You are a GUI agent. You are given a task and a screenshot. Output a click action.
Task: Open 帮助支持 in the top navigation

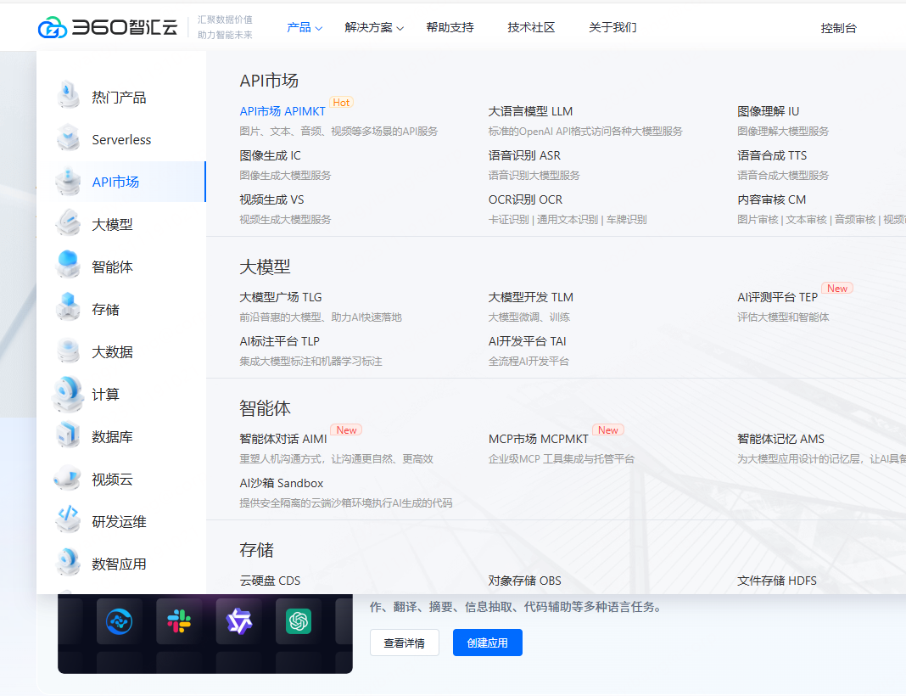pyautogui.click(x=450, y=27)
